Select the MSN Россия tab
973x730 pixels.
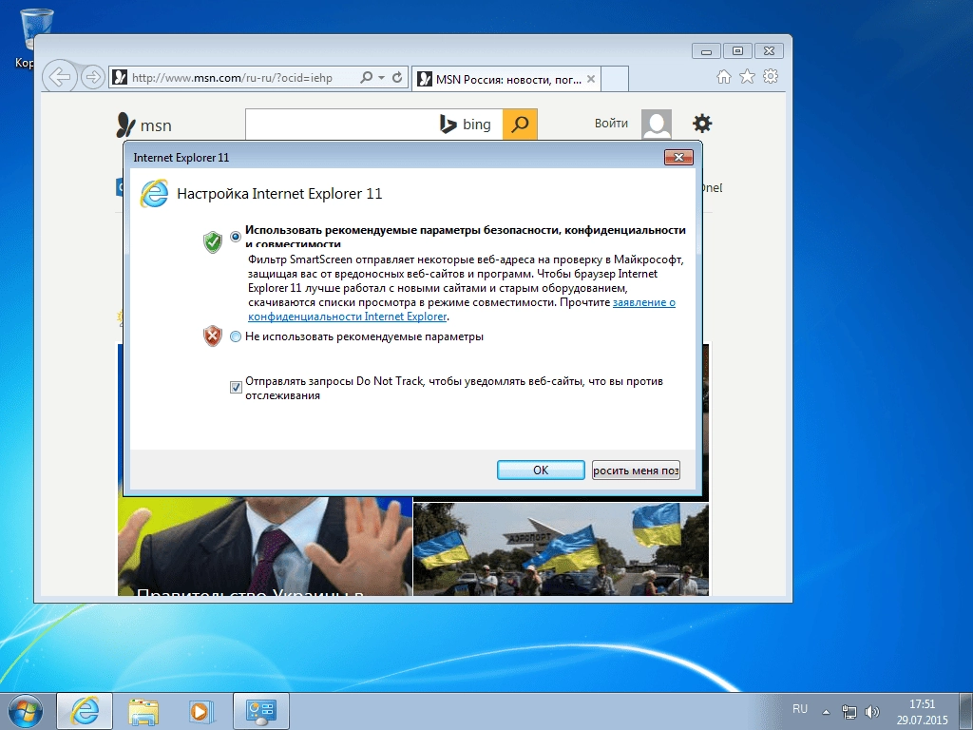[x=506, y=79]
